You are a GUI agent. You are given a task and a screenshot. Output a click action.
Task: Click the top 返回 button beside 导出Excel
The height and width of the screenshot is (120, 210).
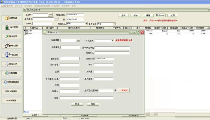click(172, 16)
